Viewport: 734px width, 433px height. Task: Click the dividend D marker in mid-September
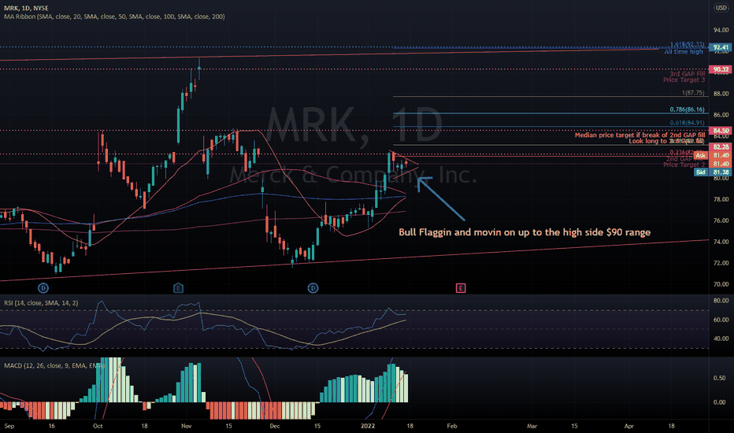point(43,288)
